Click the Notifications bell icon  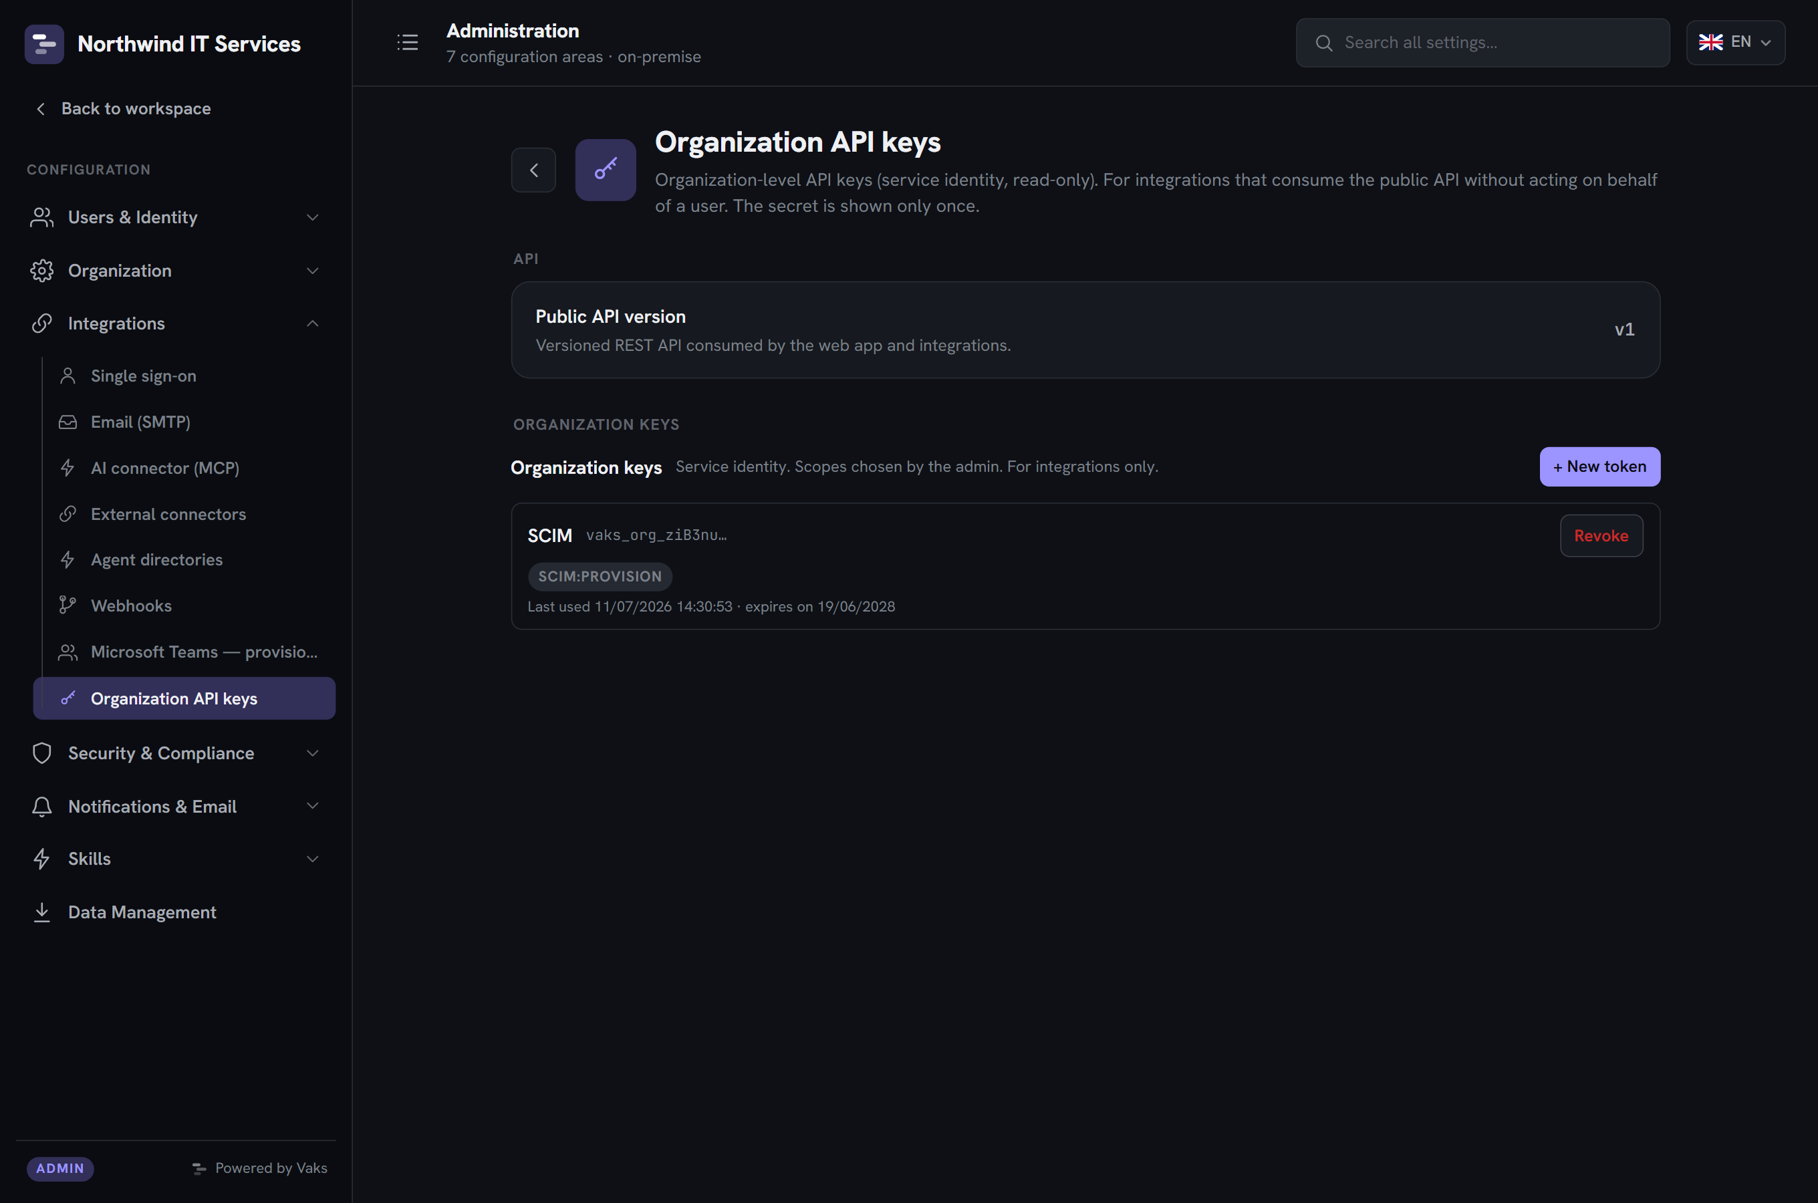pos(42,807)
